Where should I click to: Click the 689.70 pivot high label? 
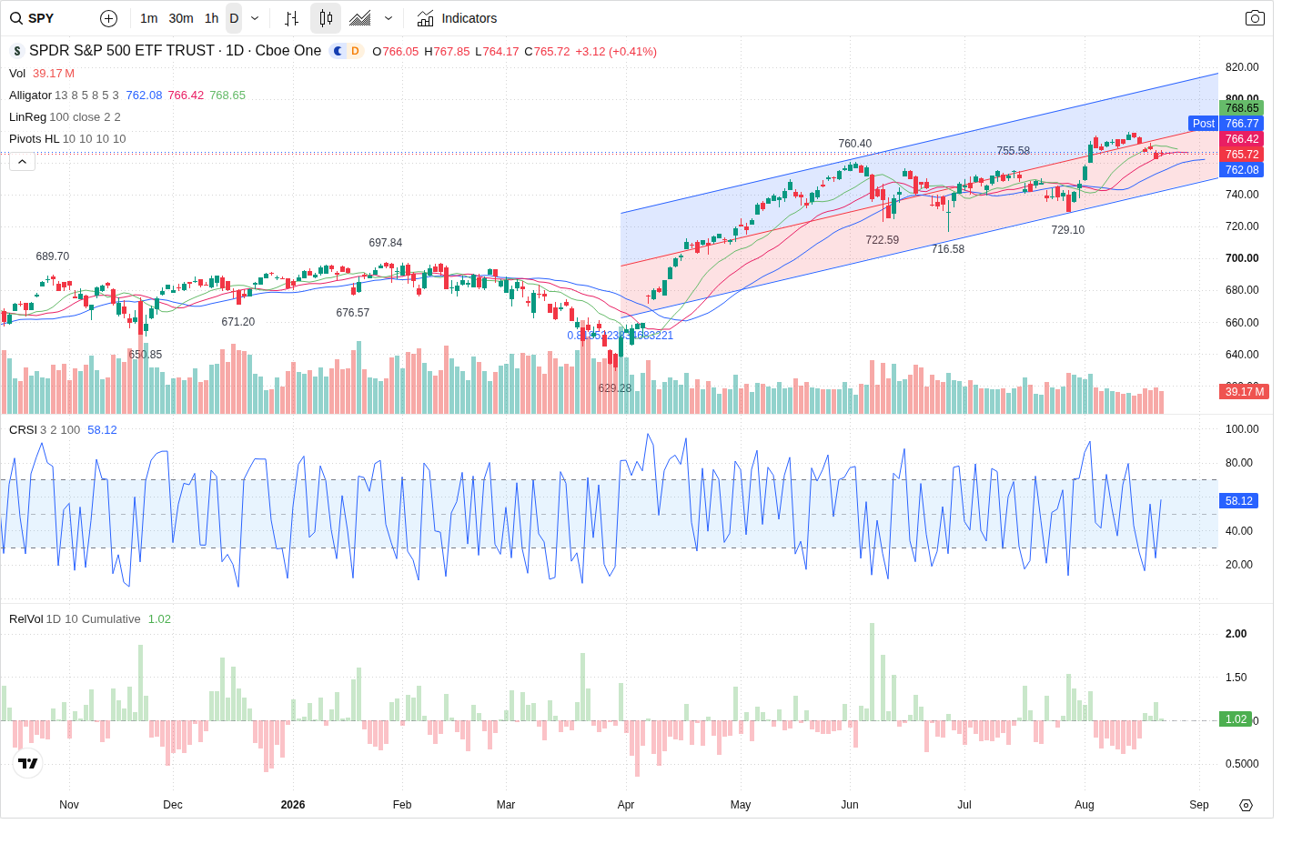click(53, 256)
